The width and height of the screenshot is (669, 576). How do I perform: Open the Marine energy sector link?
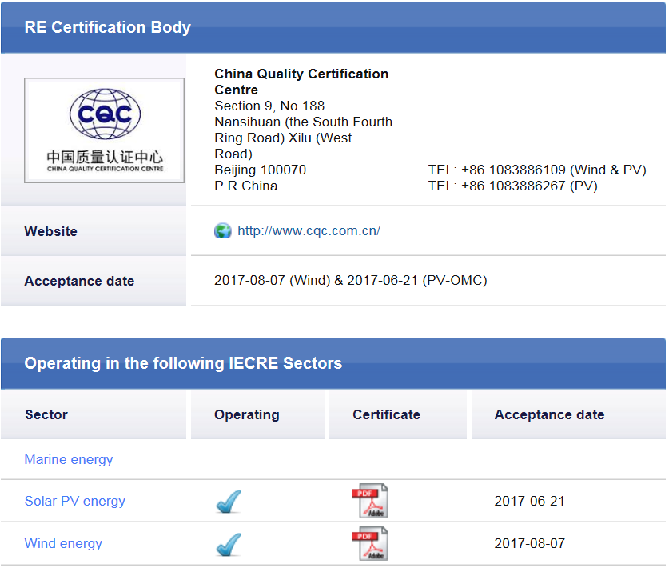(69, 460)
